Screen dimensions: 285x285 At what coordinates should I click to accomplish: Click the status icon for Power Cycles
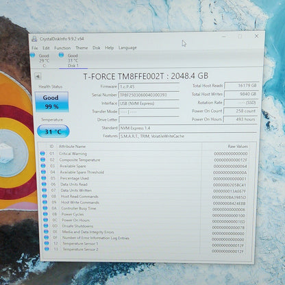tap(45, 214)
